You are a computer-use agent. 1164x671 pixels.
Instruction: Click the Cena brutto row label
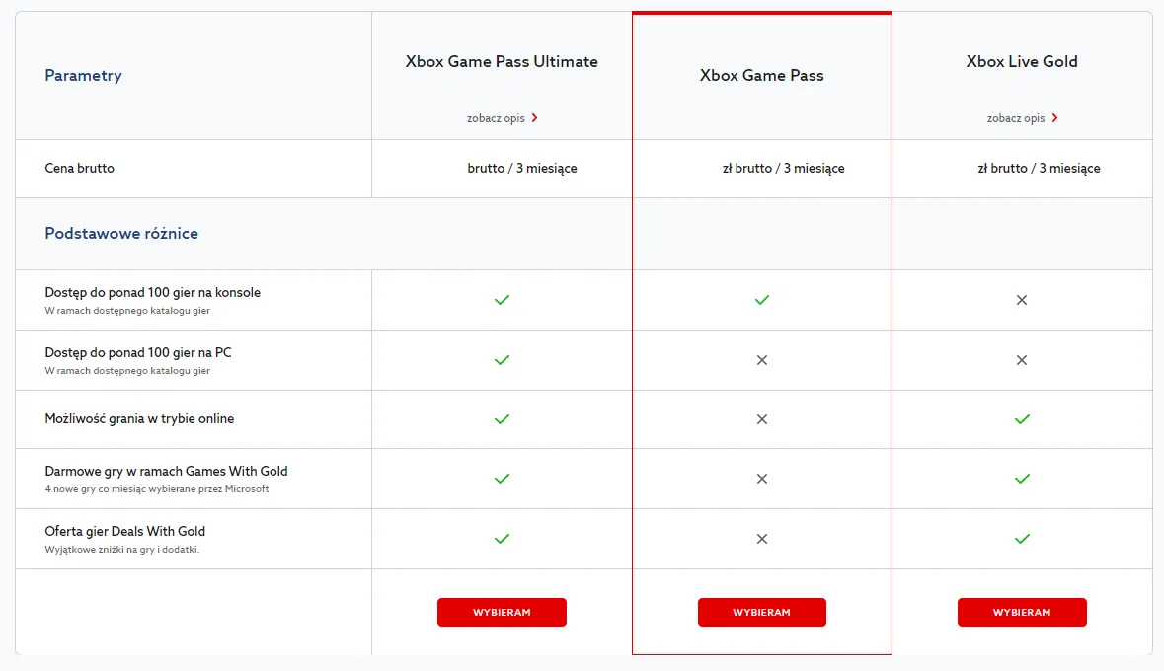pos(79,168)
